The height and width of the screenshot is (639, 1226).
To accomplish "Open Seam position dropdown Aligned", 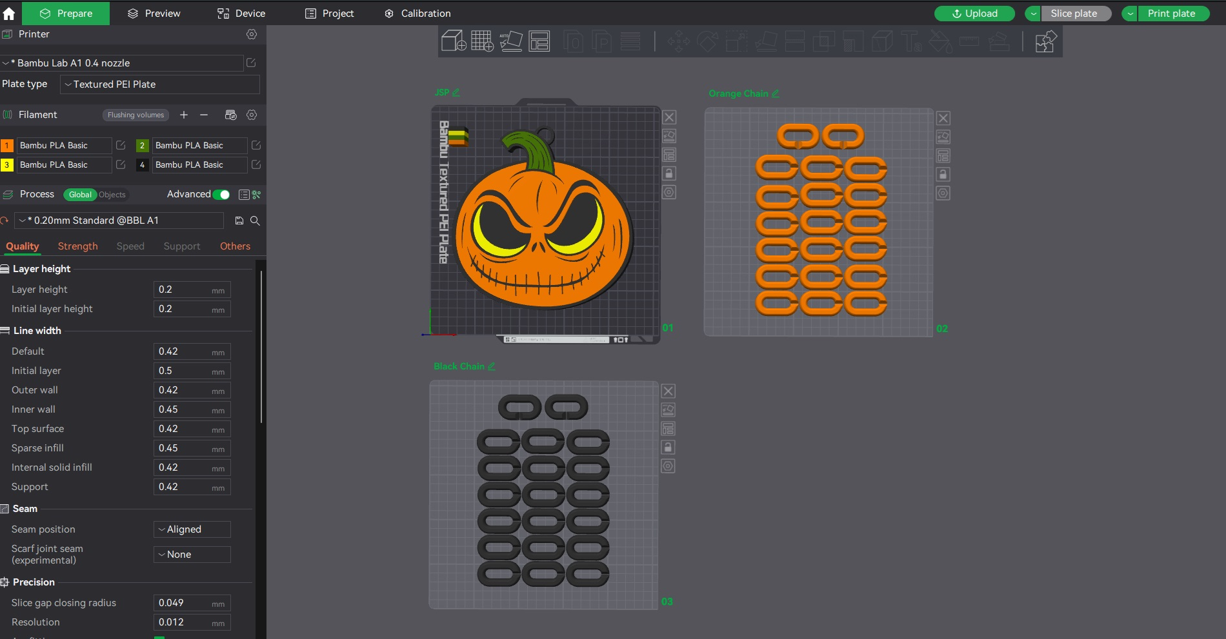I will click(192, 529).
